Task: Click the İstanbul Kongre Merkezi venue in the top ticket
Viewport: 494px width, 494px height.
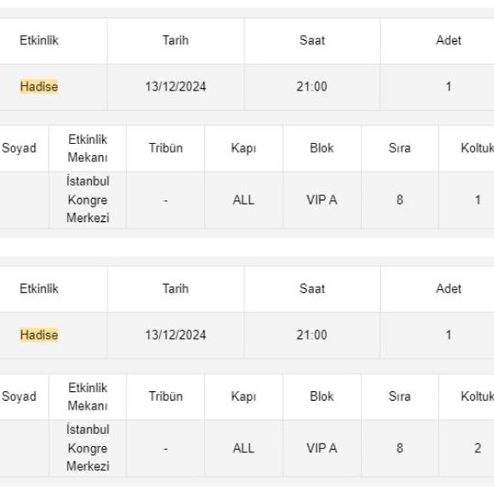Action: click(87, 199)
